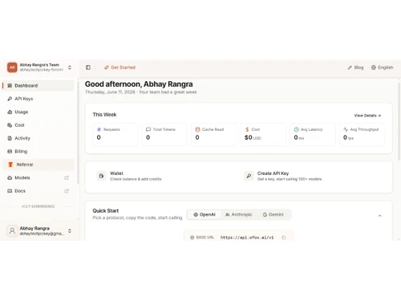Screen dimensions: 401x301
Task: Click the Models cube icon
Action: (x=10, y=177)
